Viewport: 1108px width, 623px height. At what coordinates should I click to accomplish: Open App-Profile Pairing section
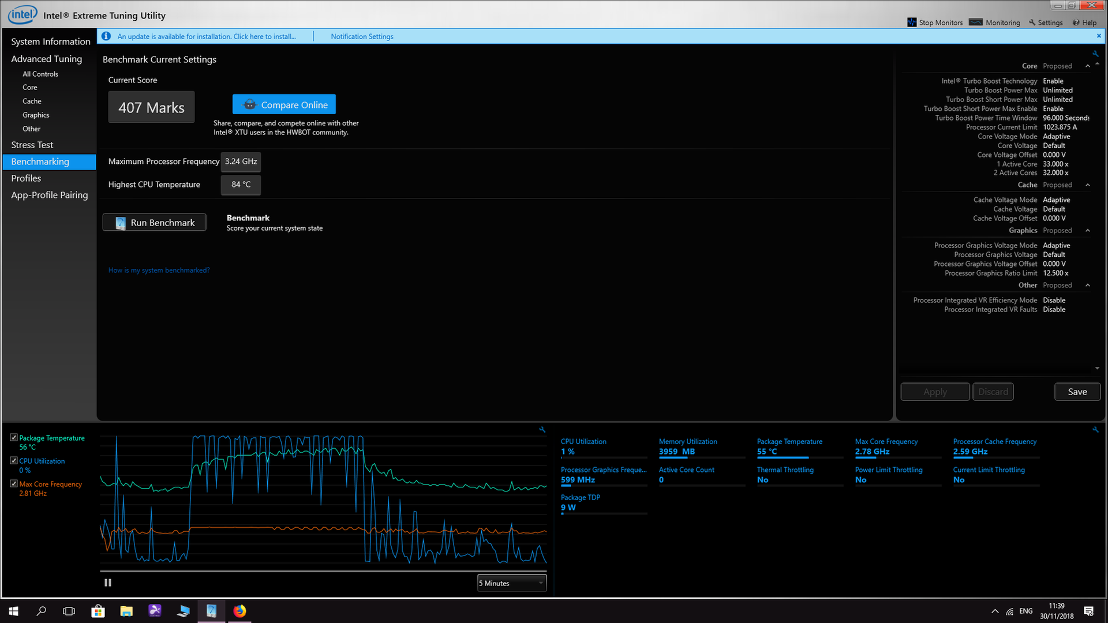[x=50, y=195]
